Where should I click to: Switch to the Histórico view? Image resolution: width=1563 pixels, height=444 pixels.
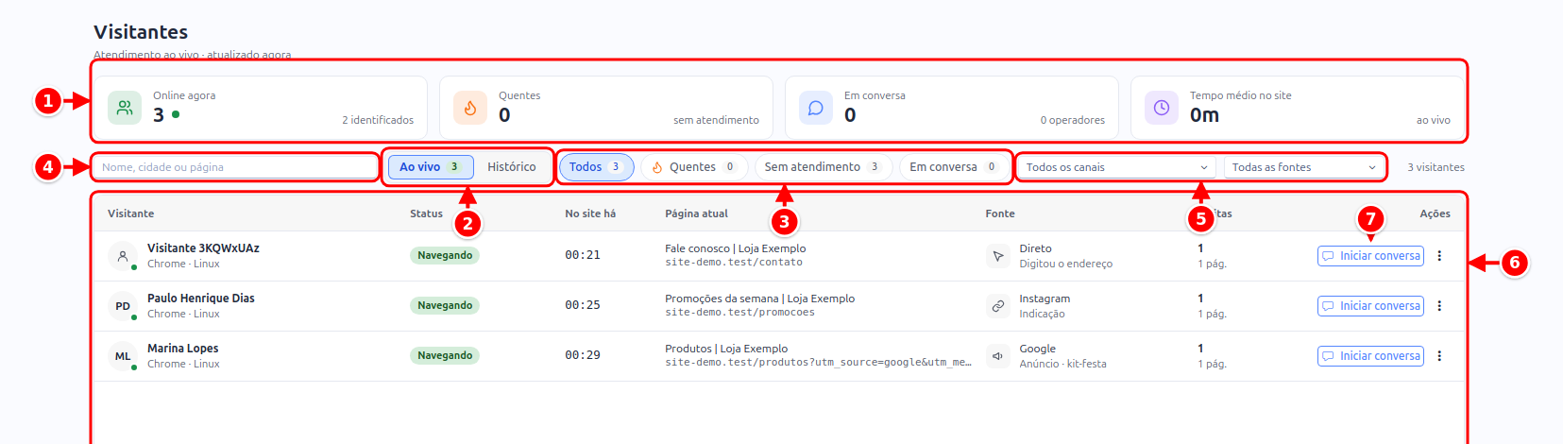(512, 167)
